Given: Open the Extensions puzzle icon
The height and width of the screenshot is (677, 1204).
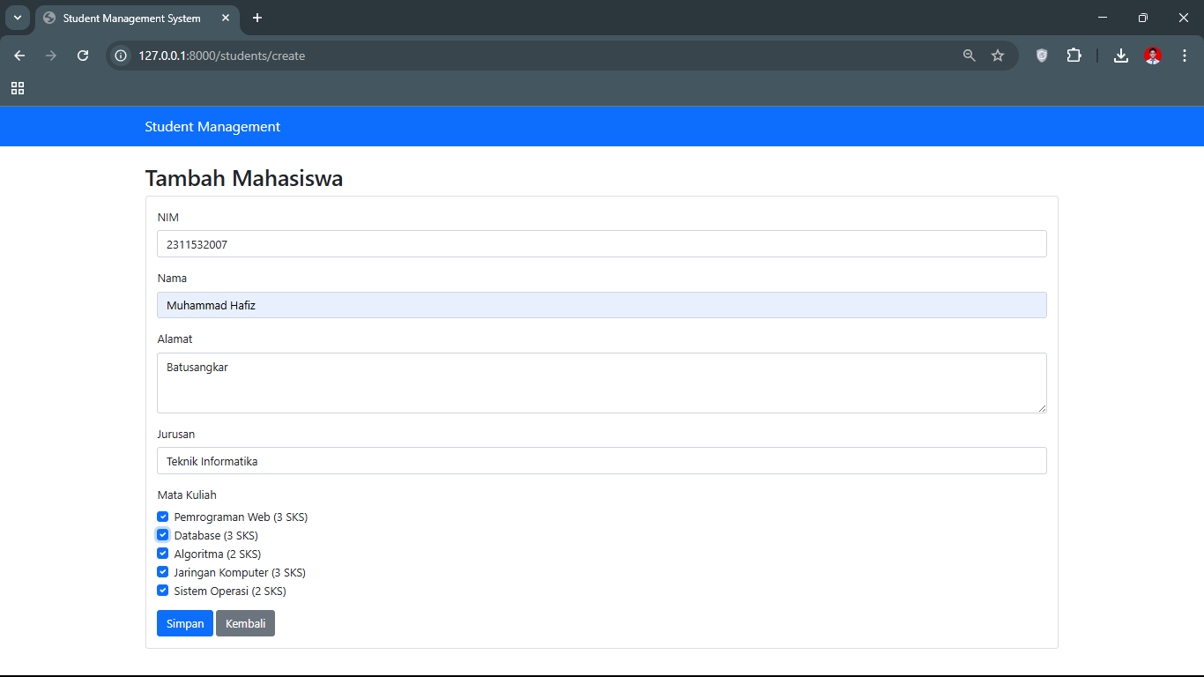Looking at the screenshot, I should (x=1074, y=56).
